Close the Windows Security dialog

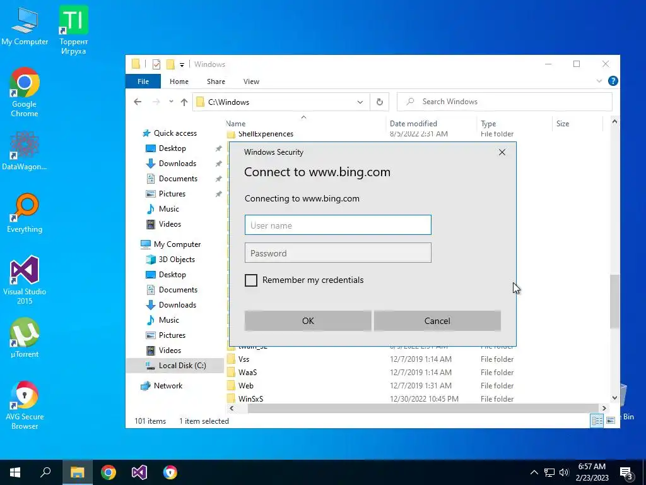[502, 152]
